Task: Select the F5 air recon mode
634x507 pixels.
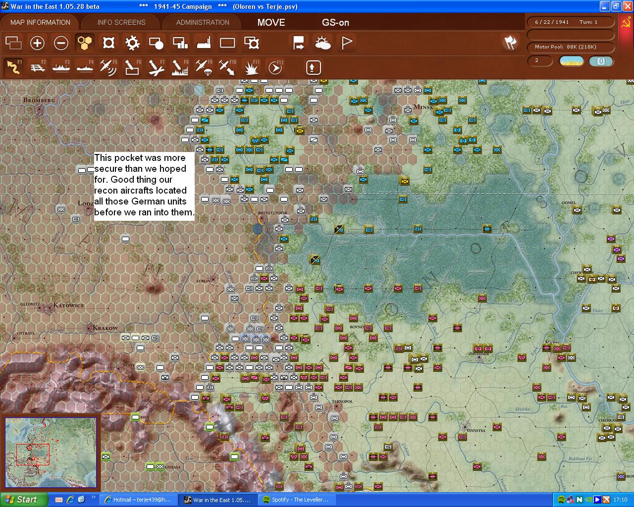Action: click(x=108, y=67)
